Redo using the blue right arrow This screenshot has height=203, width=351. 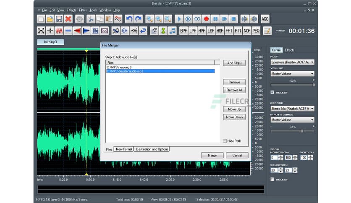coord(138,19)
